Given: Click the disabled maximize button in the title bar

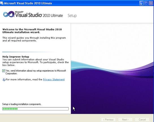Looking at the screenshot, I should (x=146, y=3).
